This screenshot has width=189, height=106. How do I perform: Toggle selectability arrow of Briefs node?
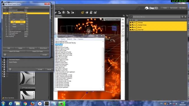click(133, 27)
